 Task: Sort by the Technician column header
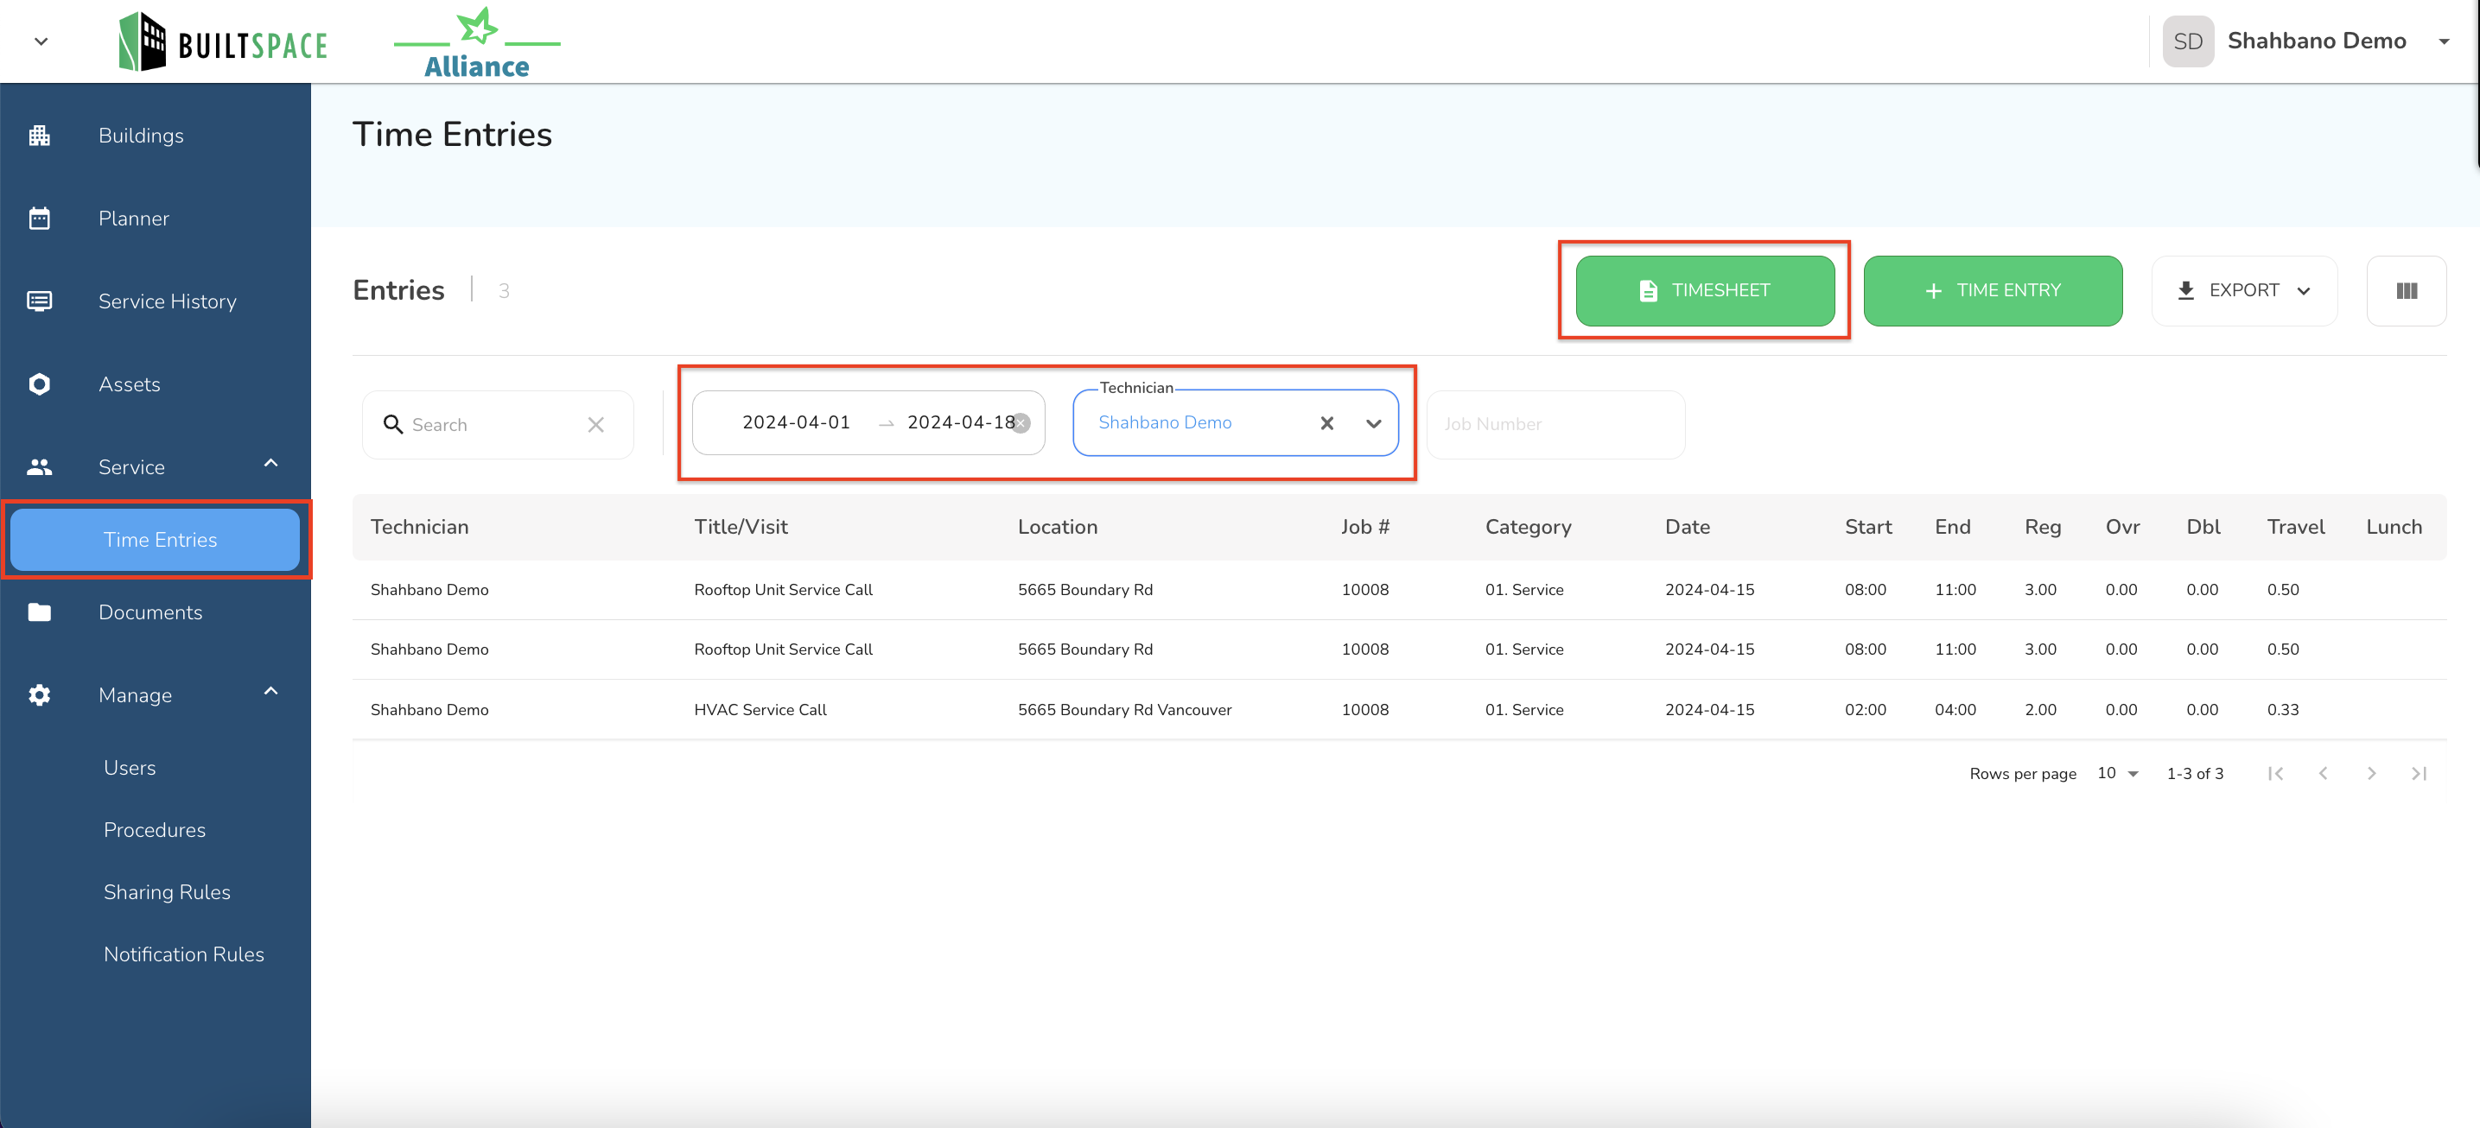pyautogui.click(x=420, y=528)
